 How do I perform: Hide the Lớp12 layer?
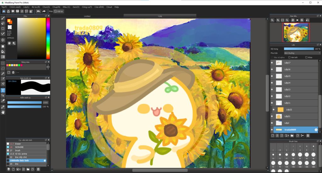pyautogui.click(x=272, y=96)
